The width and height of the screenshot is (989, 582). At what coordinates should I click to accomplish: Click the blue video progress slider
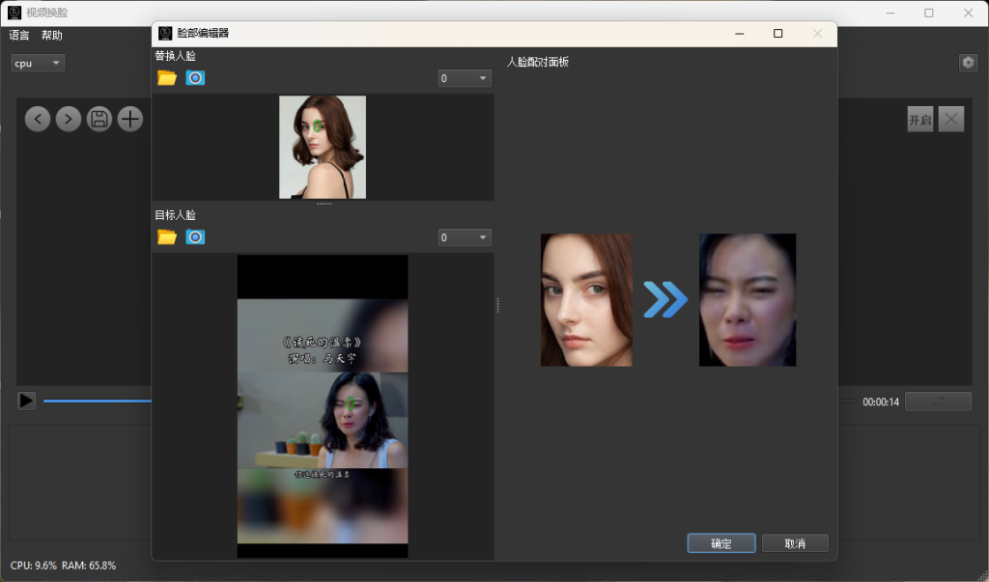tap(97, 401)
